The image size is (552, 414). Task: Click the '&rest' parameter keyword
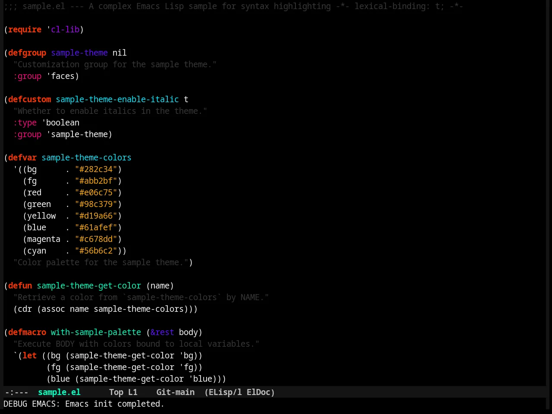click(162, 332)
